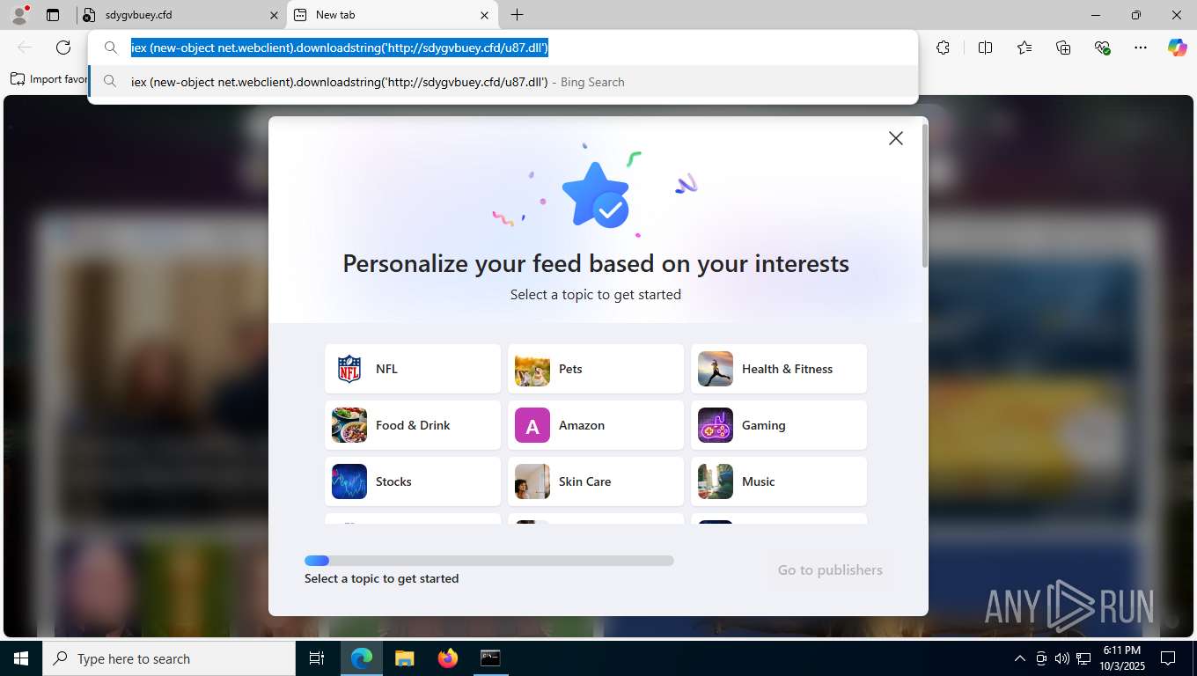Image resolution: width=1197 pixels, height=676 pixels.
Task: Click the address bar text field
Action: coord(503,48)
